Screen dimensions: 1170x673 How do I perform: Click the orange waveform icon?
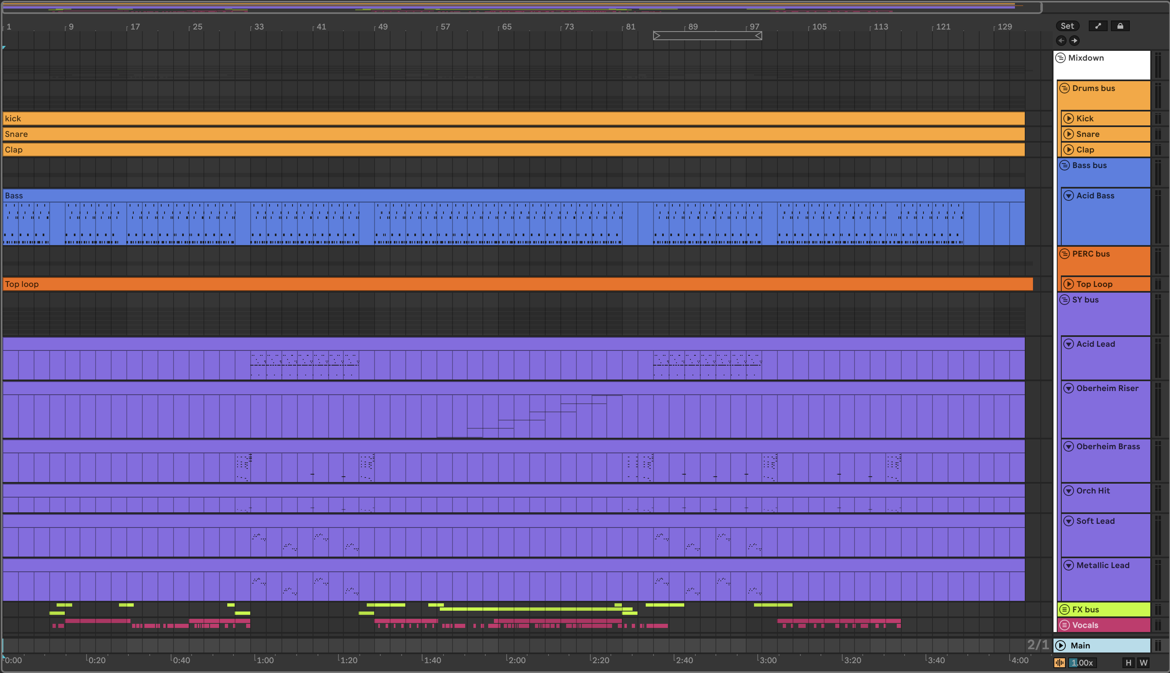(1059, 662)
